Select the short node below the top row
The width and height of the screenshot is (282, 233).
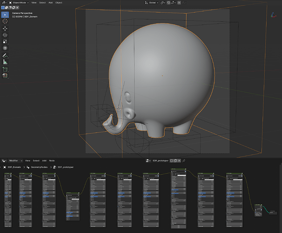coord(73,206)
